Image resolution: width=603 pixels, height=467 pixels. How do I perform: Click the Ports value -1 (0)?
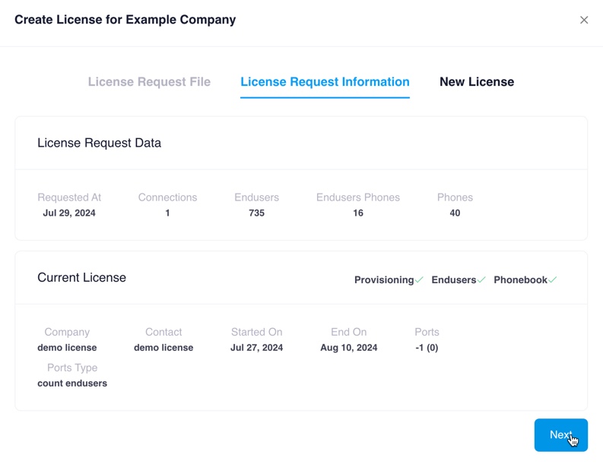coord(427,348)
